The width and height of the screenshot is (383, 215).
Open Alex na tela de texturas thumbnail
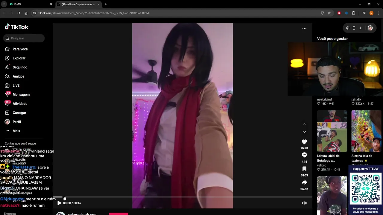point(366,131)
